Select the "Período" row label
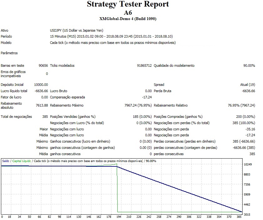The height and width of the screenshot is (220, 263). [6, 36]
